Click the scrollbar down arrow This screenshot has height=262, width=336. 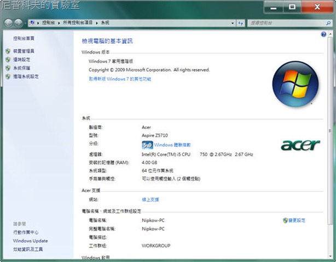pyautogui.click(x=330, y=256)
